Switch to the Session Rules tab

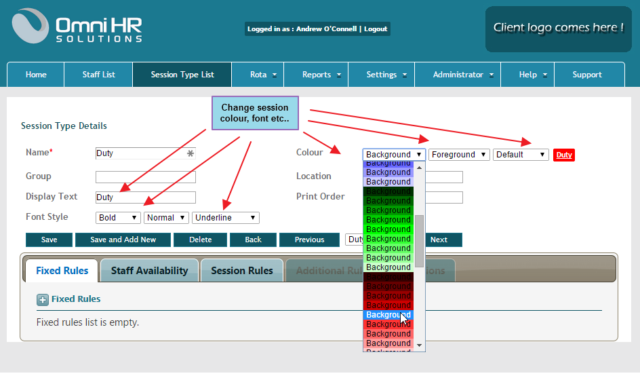(x=241, y=271)
